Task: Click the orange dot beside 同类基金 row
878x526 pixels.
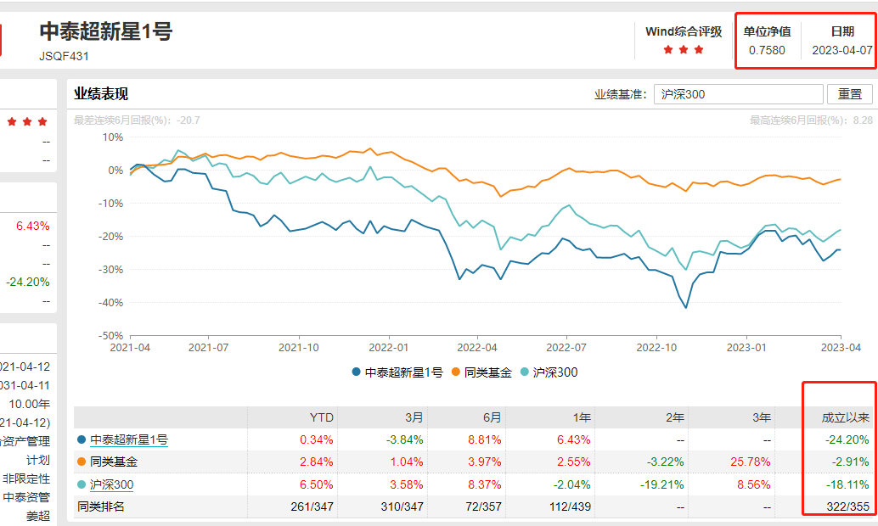Action: tap(82, 462)
